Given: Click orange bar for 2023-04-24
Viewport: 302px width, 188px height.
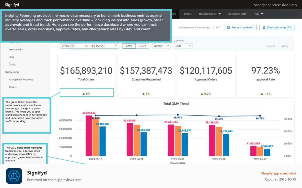Looking at the screenshot, I should [137, 140].
